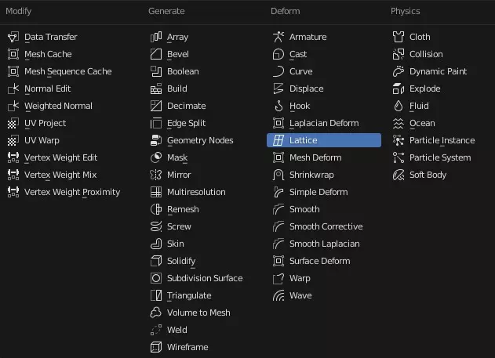
Task: Click the Mirror modifier icon
Action: (x=156, y=175)
